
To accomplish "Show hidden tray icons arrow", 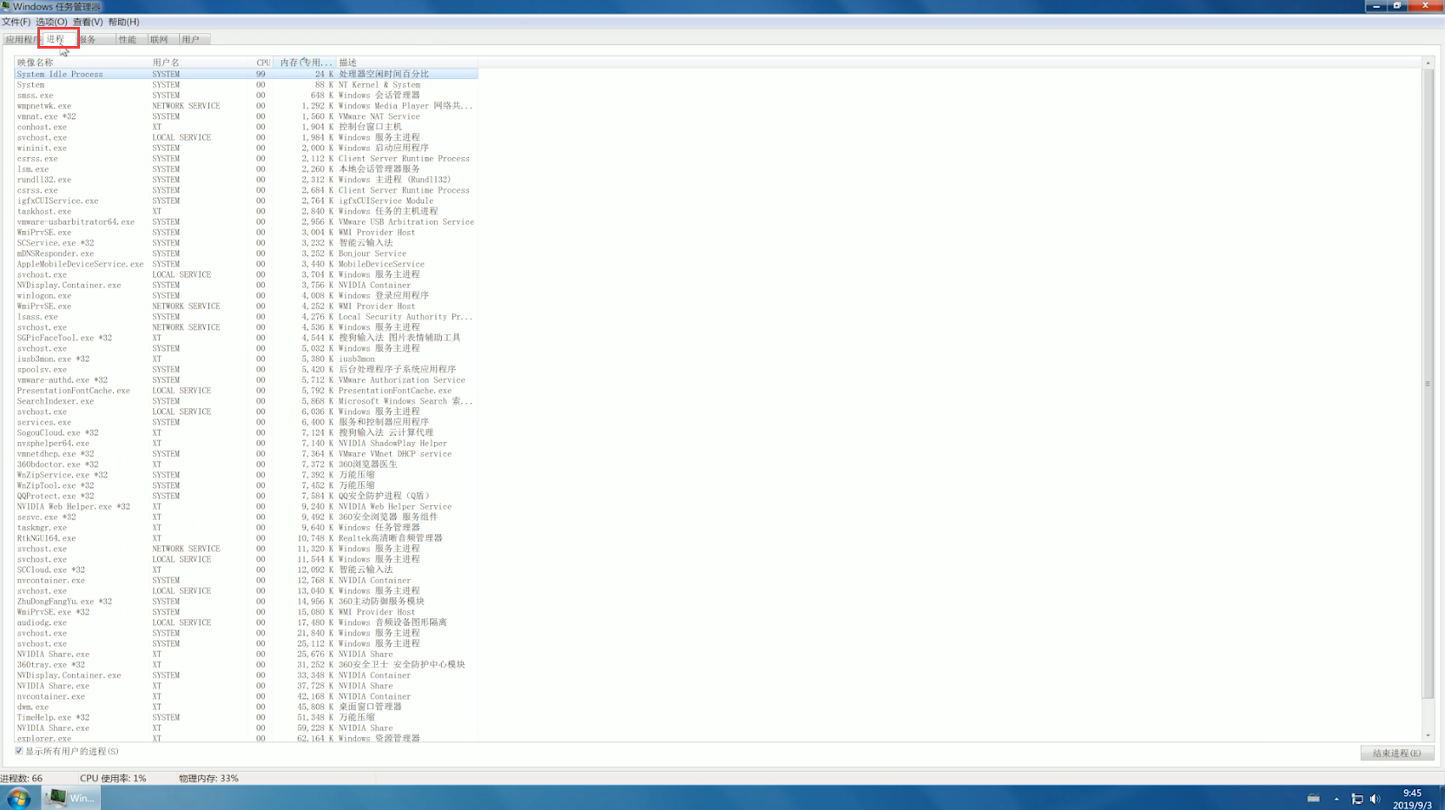I will (1336, 799).
